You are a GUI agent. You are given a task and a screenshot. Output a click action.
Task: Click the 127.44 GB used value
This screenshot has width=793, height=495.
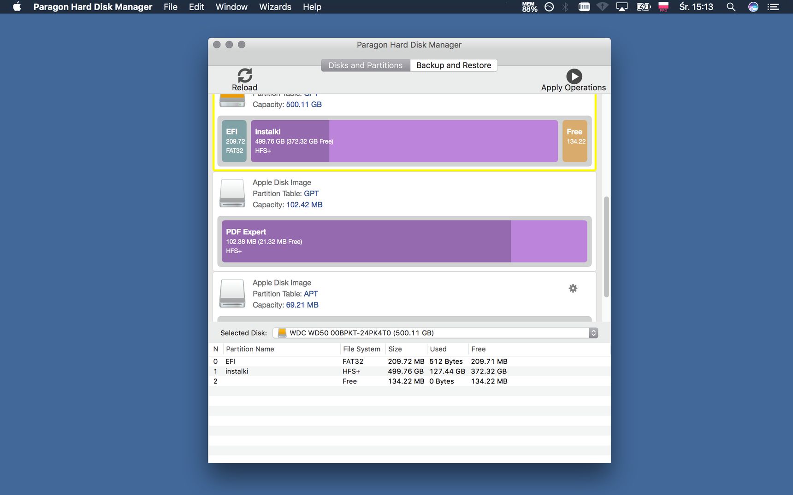click(447, 371)
